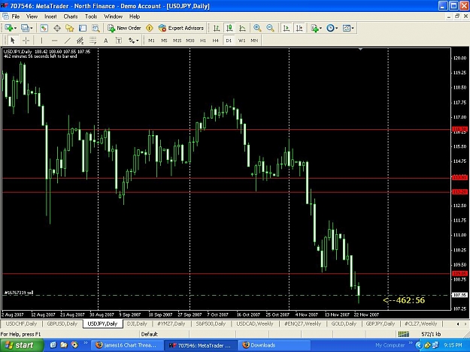Set timeframe to M5
The height and width of the screenshot is (352, 470).
pos(164,41)
